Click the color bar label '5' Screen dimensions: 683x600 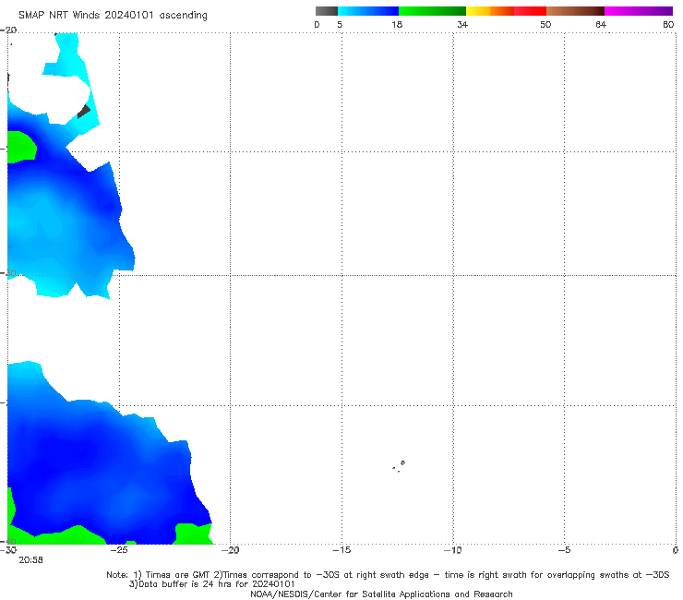(x=340, y=24)
